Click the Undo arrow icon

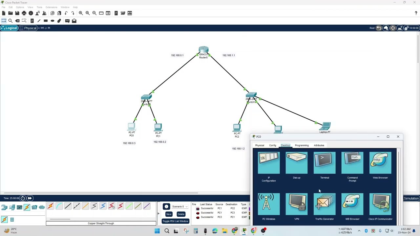click(x=66, y=13)
